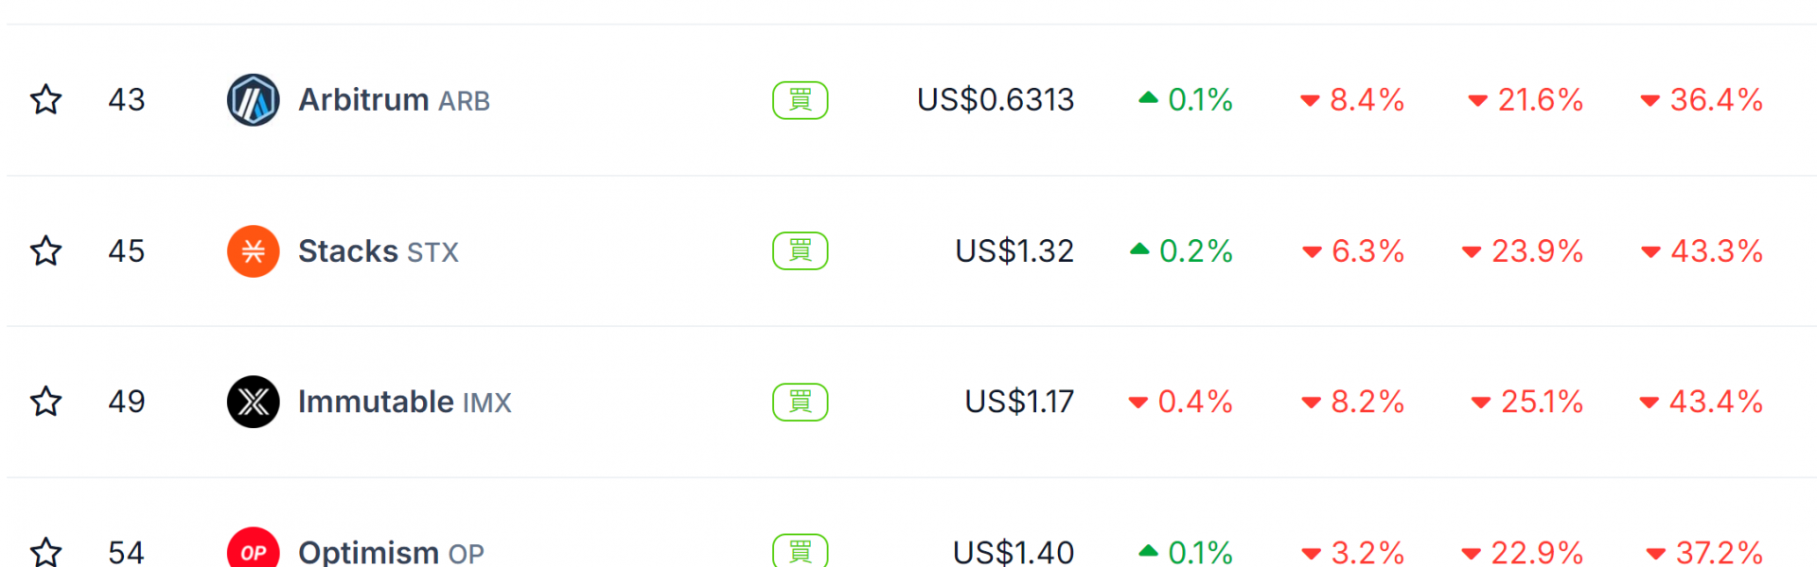Open the Stacks STX coin page
Viewport: 1817px width, 567px height.
379,251
